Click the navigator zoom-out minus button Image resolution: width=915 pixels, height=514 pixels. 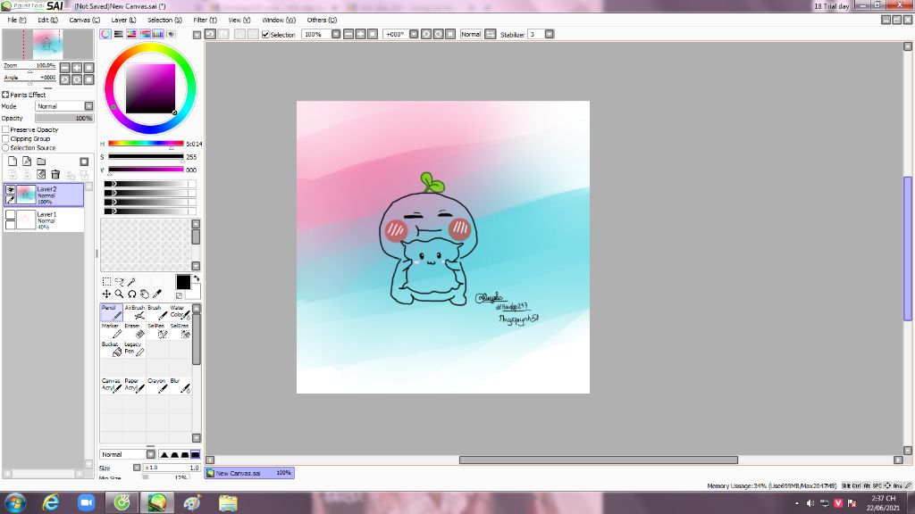coord(64,68)
